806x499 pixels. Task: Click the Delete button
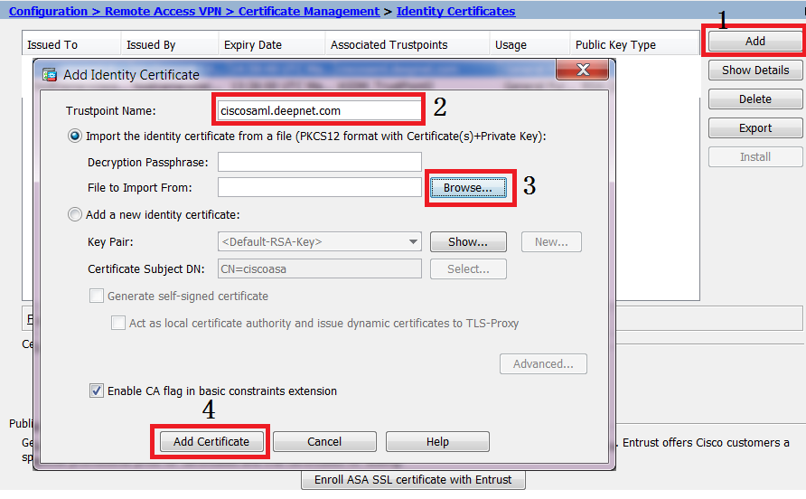(x=755, y=99)
